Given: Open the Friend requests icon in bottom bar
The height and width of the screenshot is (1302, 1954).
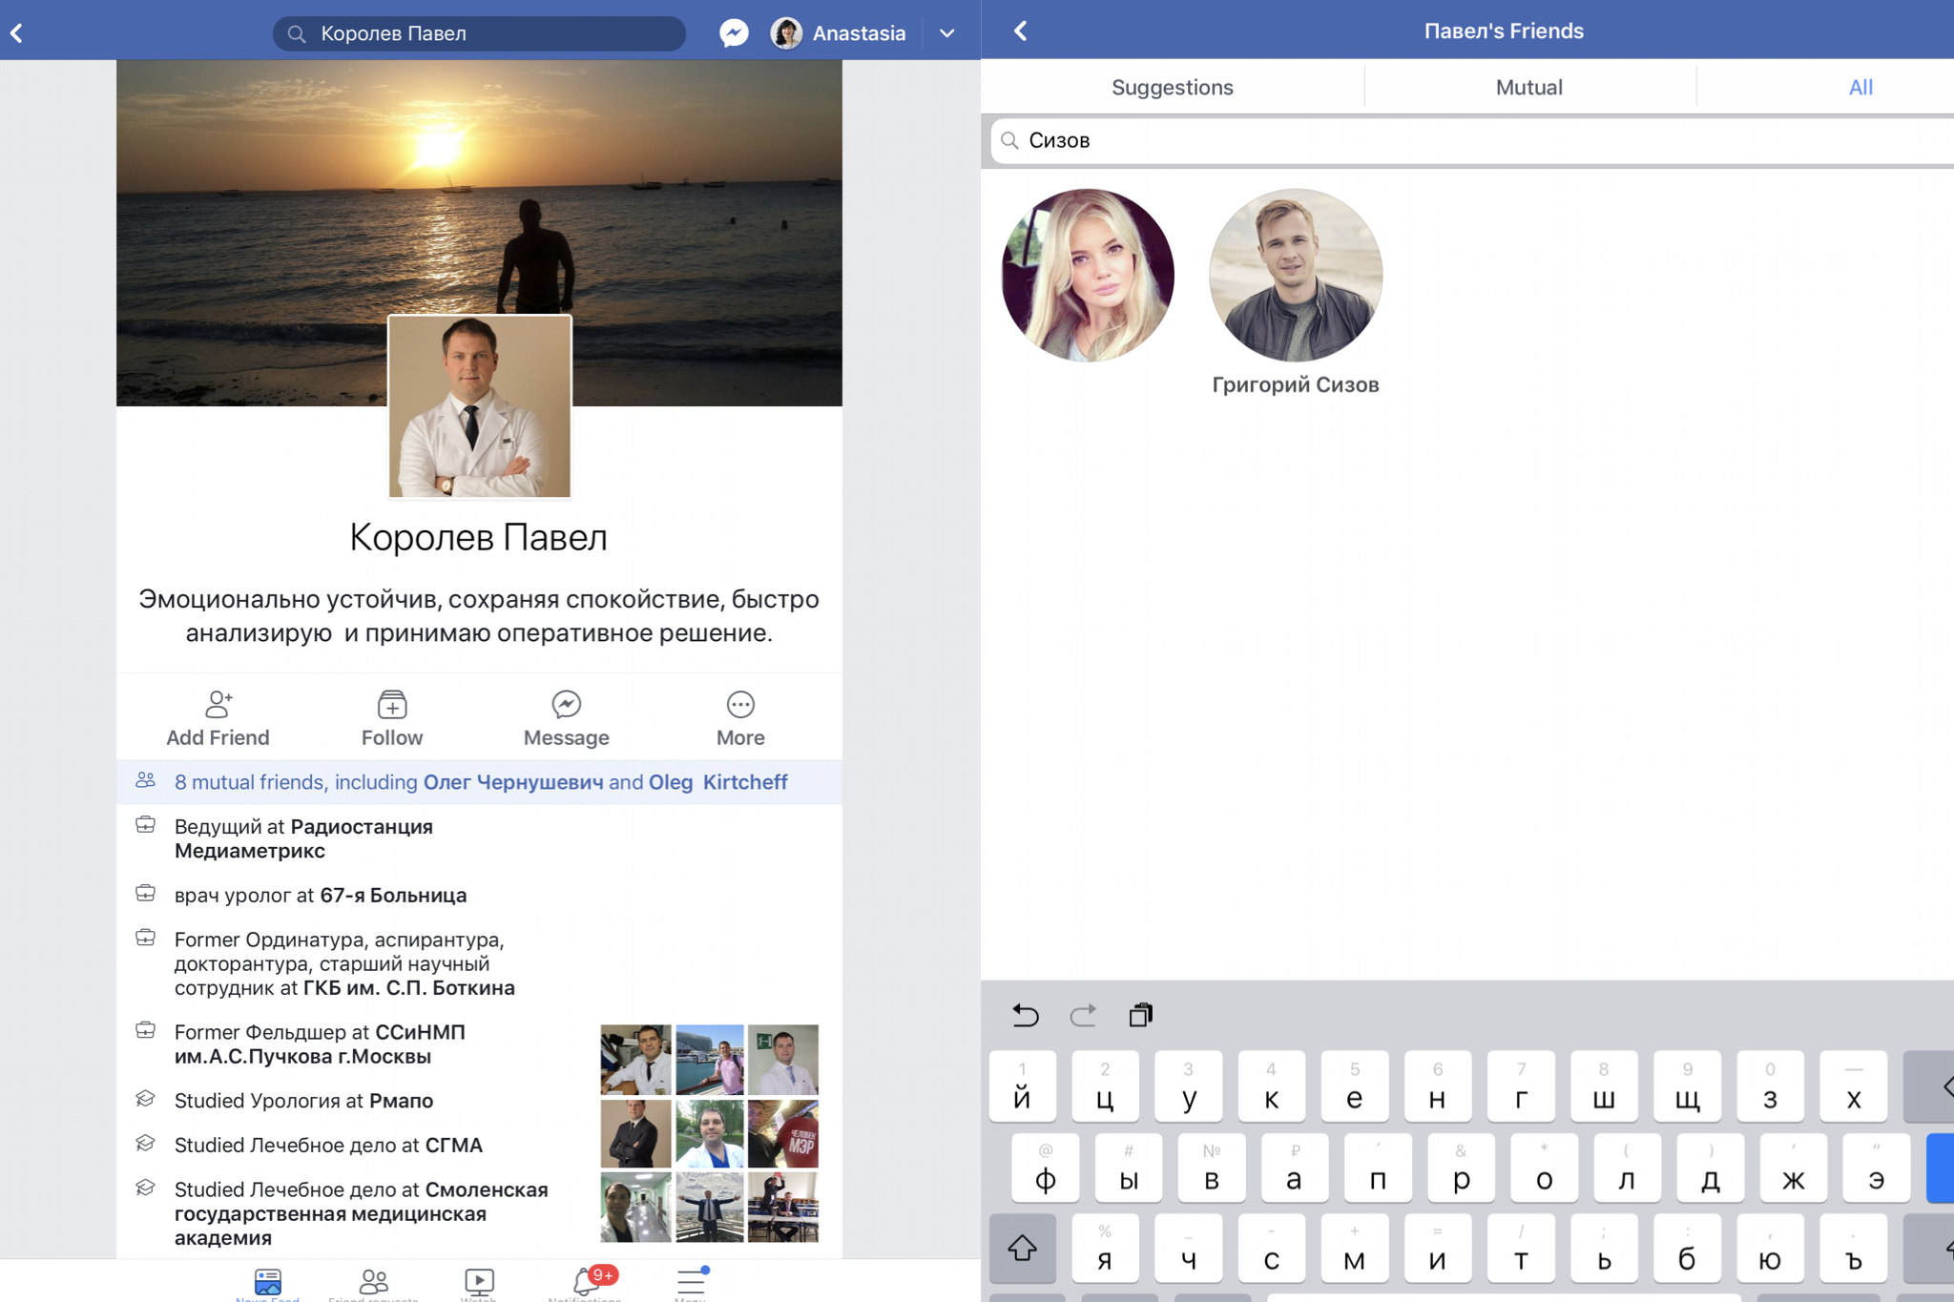Looking at the screenshot, I should [x=373, y=1281].
